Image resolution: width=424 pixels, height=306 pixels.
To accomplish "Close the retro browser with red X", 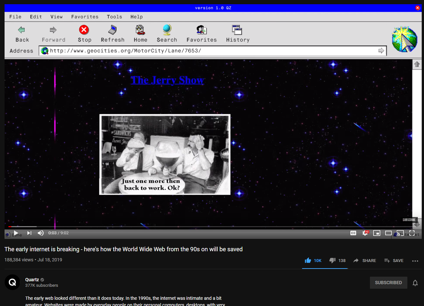I will (417, 8).
